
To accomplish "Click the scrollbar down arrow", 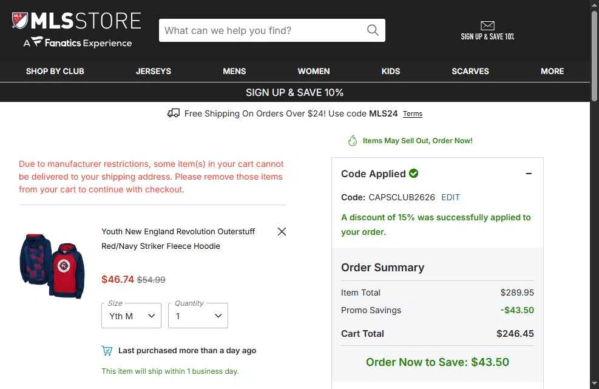I will pyautogui.click(x=594, y=383).
